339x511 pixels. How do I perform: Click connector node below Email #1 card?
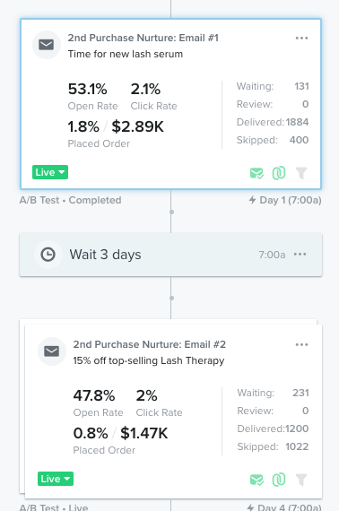point(171,212)
